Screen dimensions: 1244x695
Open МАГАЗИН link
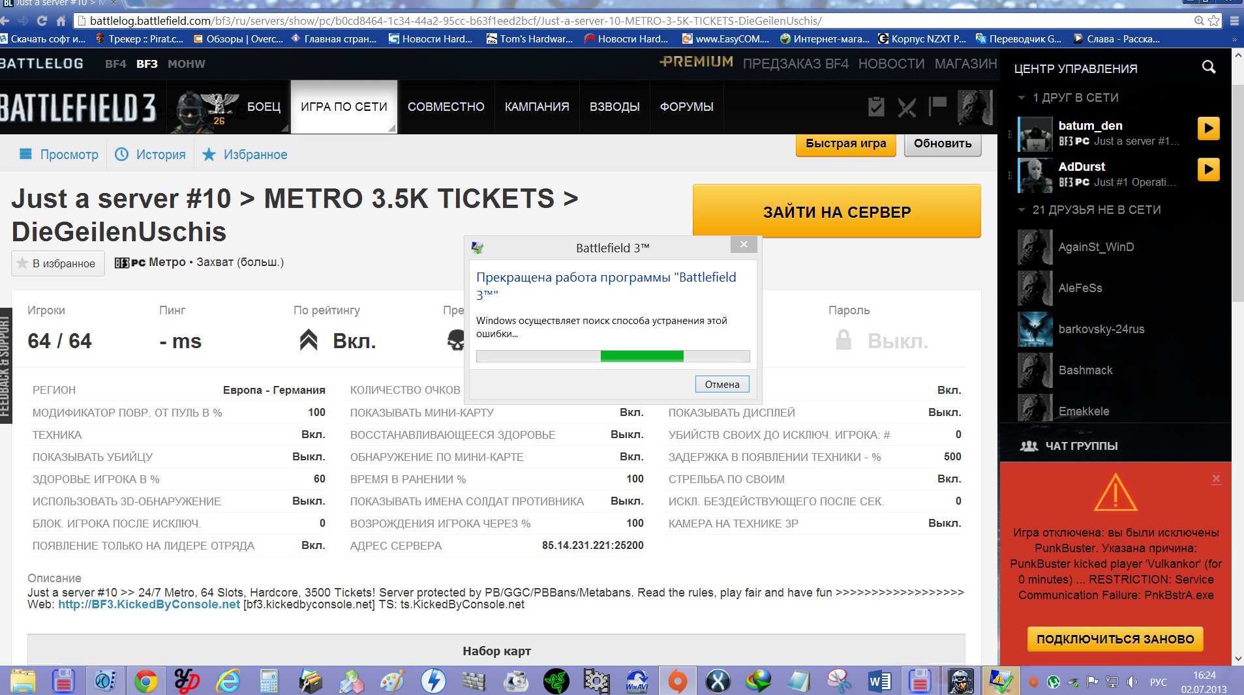click(965, 64)
